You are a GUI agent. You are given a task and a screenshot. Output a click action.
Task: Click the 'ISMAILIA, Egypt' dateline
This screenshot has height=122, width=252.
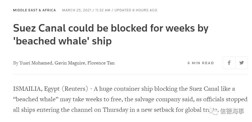pyautogui.click(x=36, y=89)
